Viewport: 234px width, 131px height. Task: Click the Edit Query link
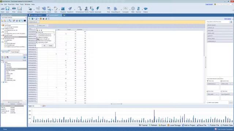(228, 19)
